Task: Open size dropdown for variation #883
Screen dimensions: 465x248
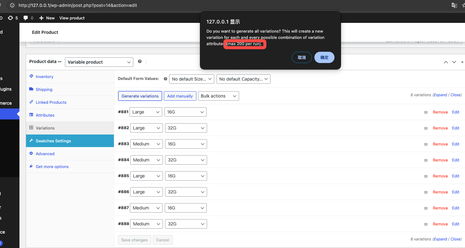Action: click(147, 144)
